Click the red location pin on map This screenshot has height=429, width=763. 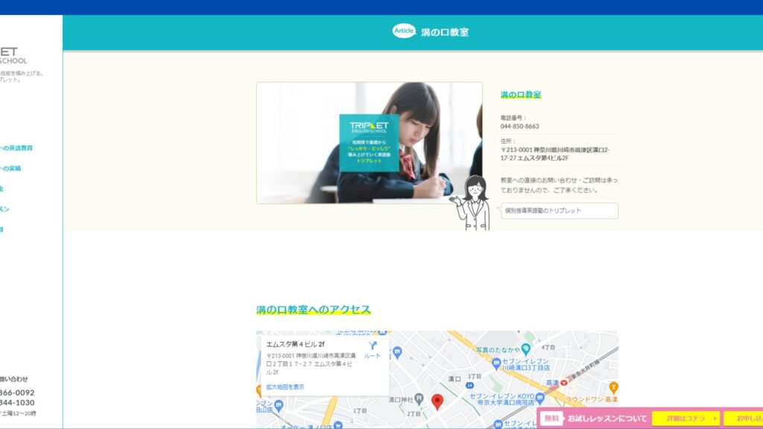(x=437, y=402)
